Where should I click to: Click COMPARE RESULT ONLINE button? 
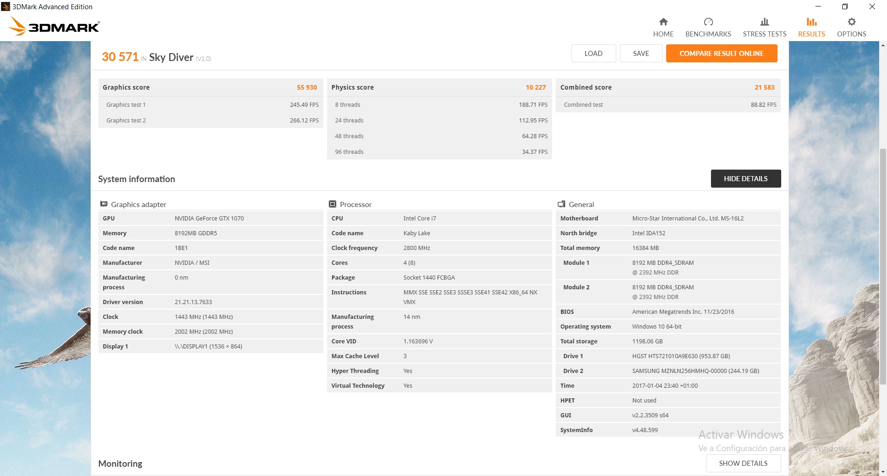721,53
